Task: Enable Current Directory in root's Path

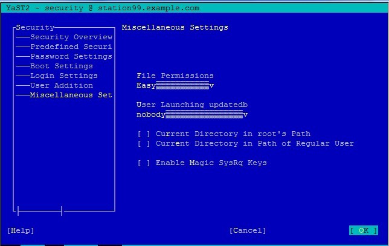Action: 144,134
